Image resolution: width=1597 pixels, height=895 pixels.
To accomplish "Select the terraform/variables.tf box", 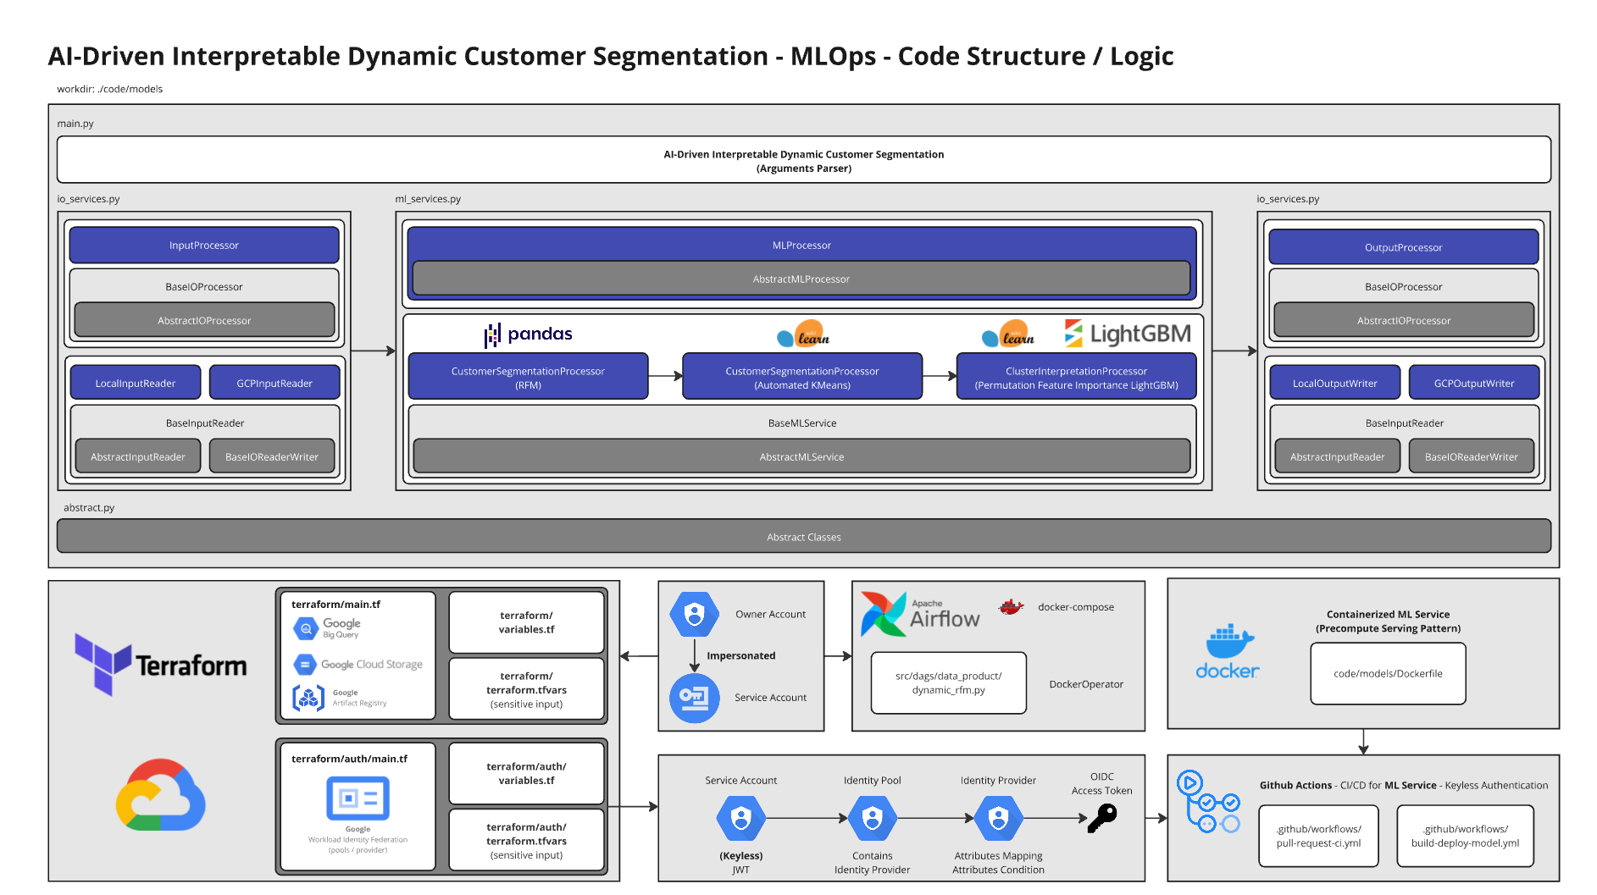I will (x=526, y=622).
